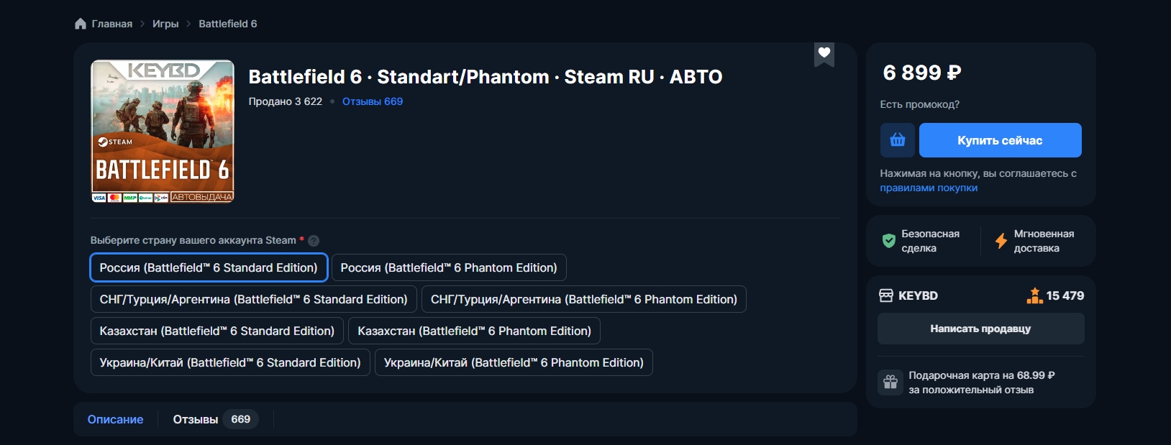The image size is (1171, 445).
Task: Choose СНГ/Турция/Аргентина Standard Edition
Action: point(253,299)
